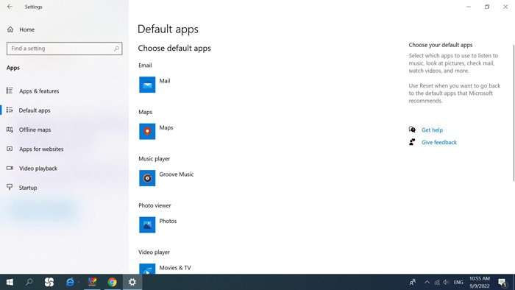Click the Video playback camera icon
Viewport: 515px width, 290px height.
pos(10,168)
